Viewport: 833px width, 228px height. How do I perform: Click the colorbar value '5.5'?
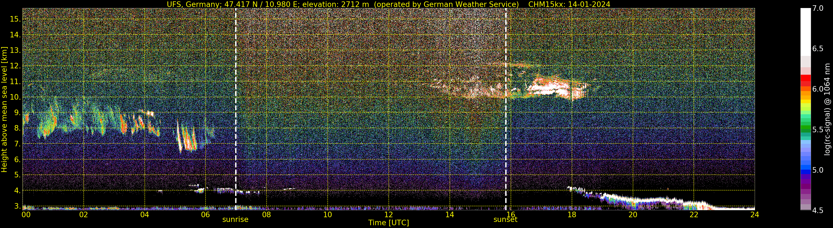click(818, 130)
